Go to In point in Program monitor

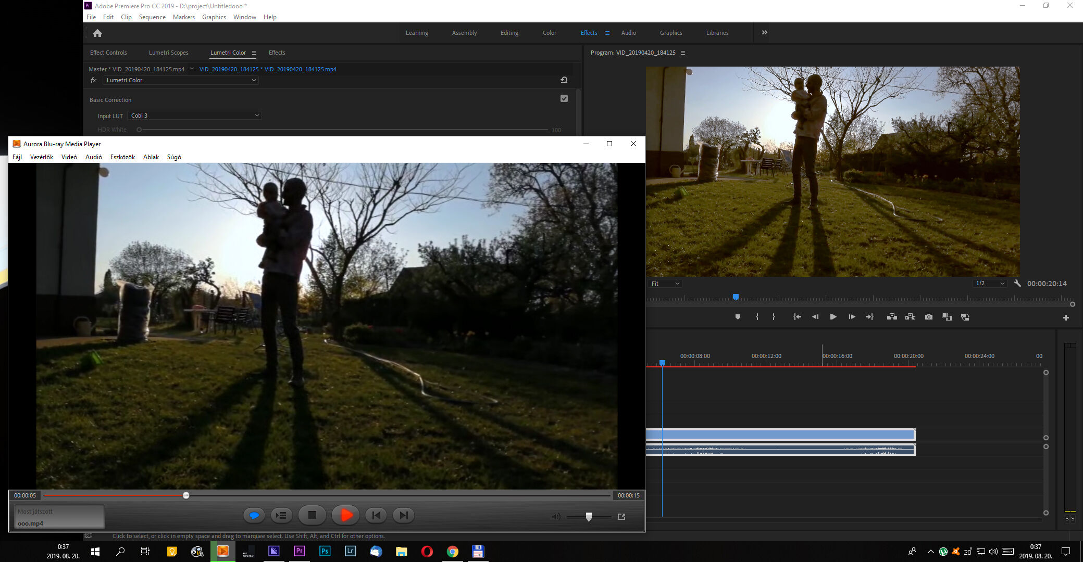coord(797,317)
